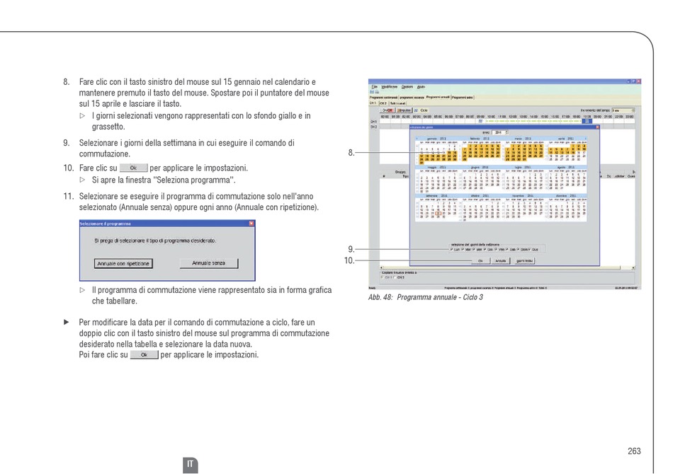Open the Incremento del tempo dropdown
This screenshot has height=474, width=673.
click(623, 110)
